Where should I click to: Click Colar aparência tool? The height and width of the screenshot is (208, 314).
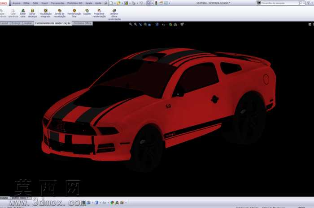point(13,13)
